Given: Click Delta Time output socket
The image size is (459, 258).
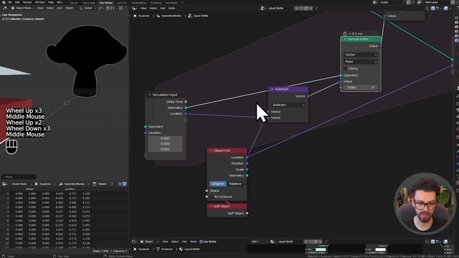Looking at the screenshot, I should click(x=186, y=102).
